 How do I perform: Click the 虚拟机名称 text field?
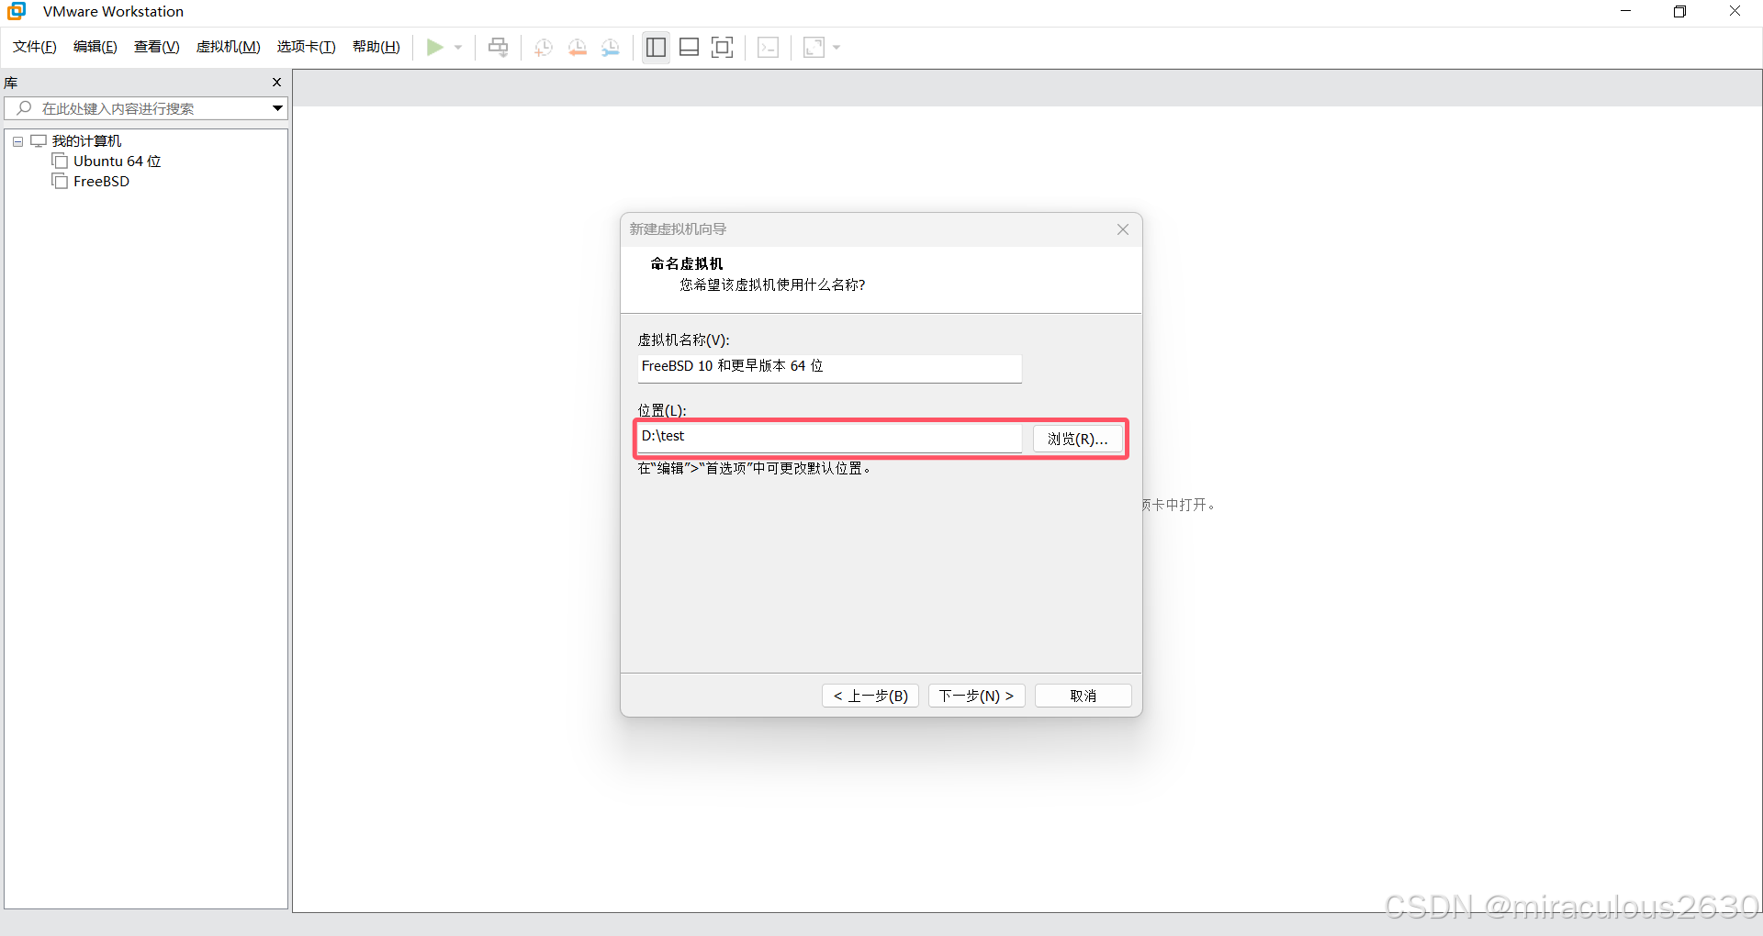click(x=829, y=368)
